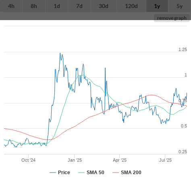Click the remove graph button
Viewport: 191px width, 183px height.
click(x=172, y=18)
